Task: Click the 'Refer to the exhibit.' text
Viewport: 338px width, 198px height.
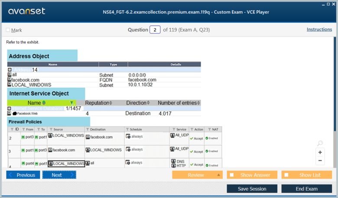Action: coord(23,42)
